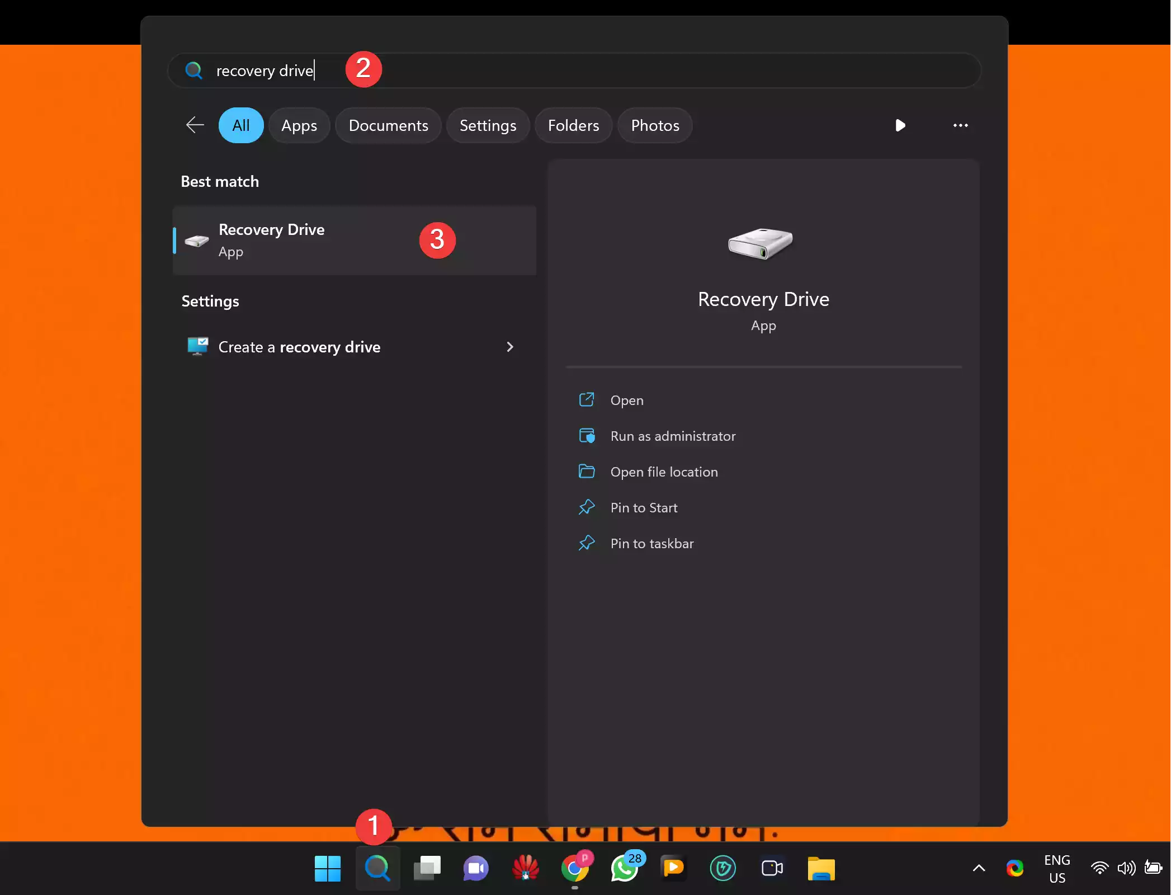Open WhatsApp from the taskbar
The image size is (1171, 895).
click(625, 868)
